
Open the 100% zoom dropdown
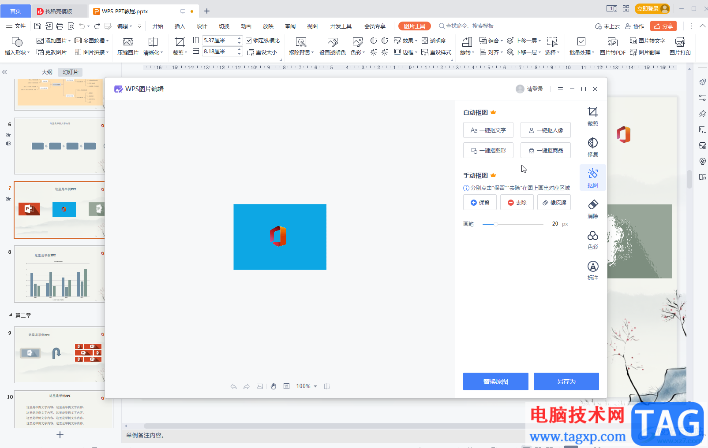tap(307, 386)
